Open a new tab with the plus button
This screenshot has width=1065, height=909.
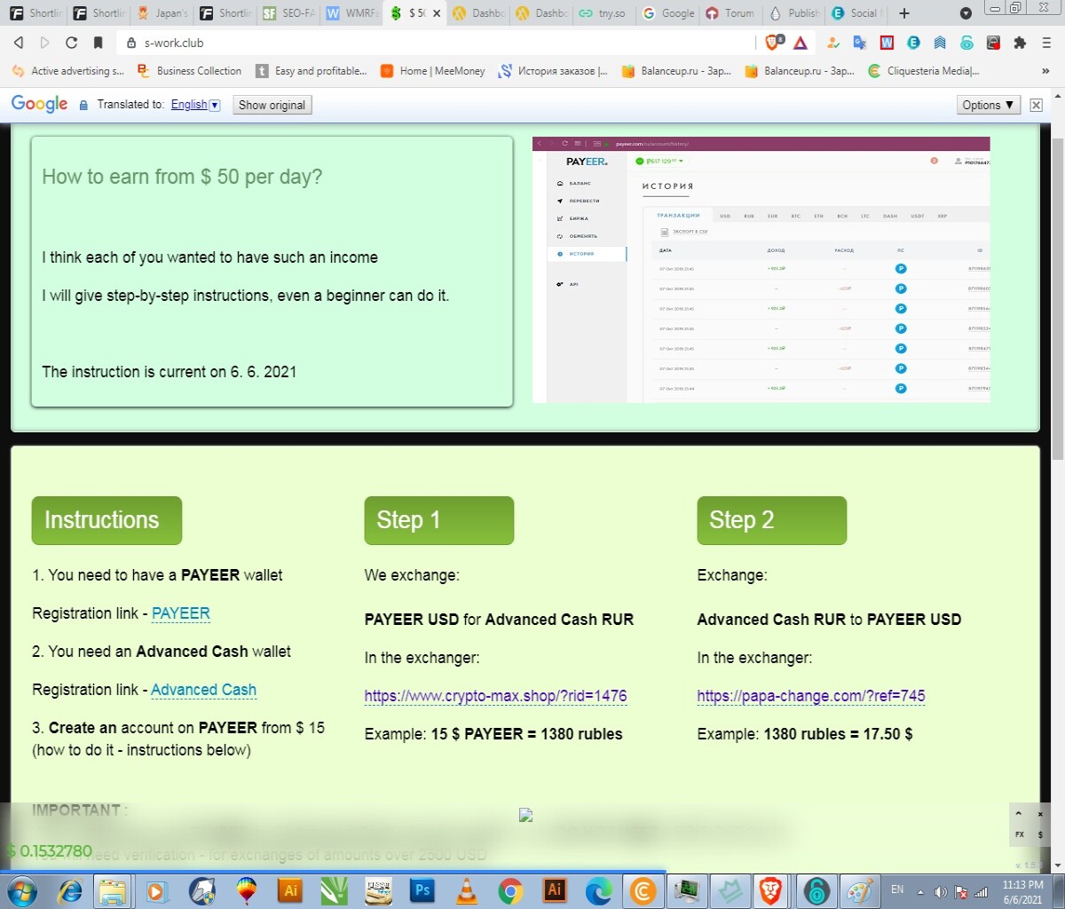pyautogui.click(x=904, y=13)
